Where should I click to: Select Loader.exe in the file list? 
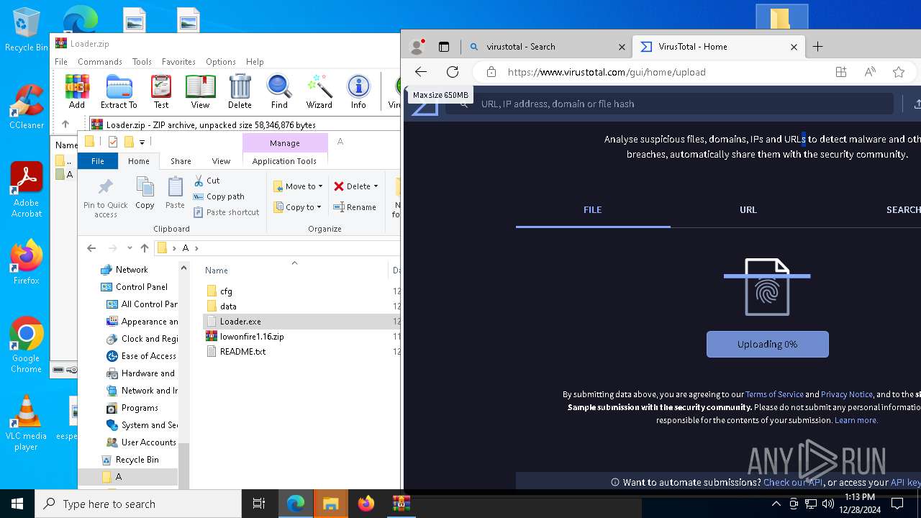tap(240, 322)
